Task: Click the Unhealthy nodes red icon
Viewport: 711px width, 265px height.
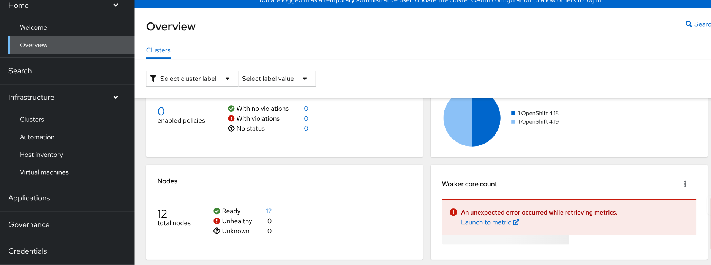Action: pyautogui.click(x=217, y=221)
